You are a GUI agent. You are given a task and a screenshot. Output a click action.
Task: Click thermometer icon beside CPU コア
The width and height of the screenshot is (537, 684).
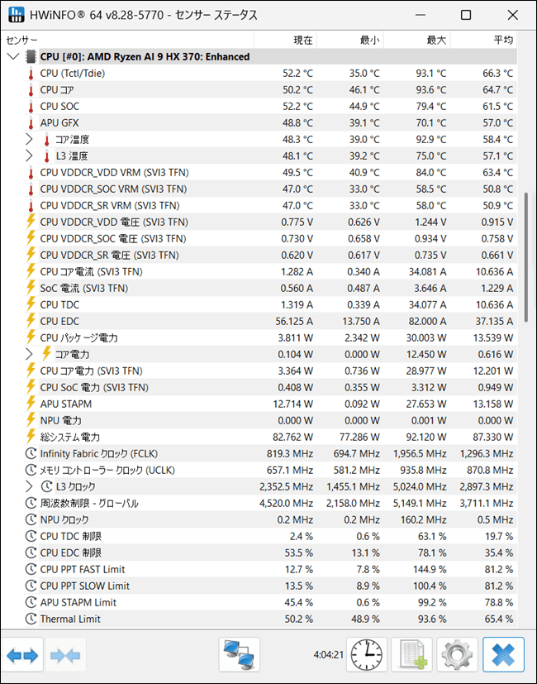(x=31, y=90)
